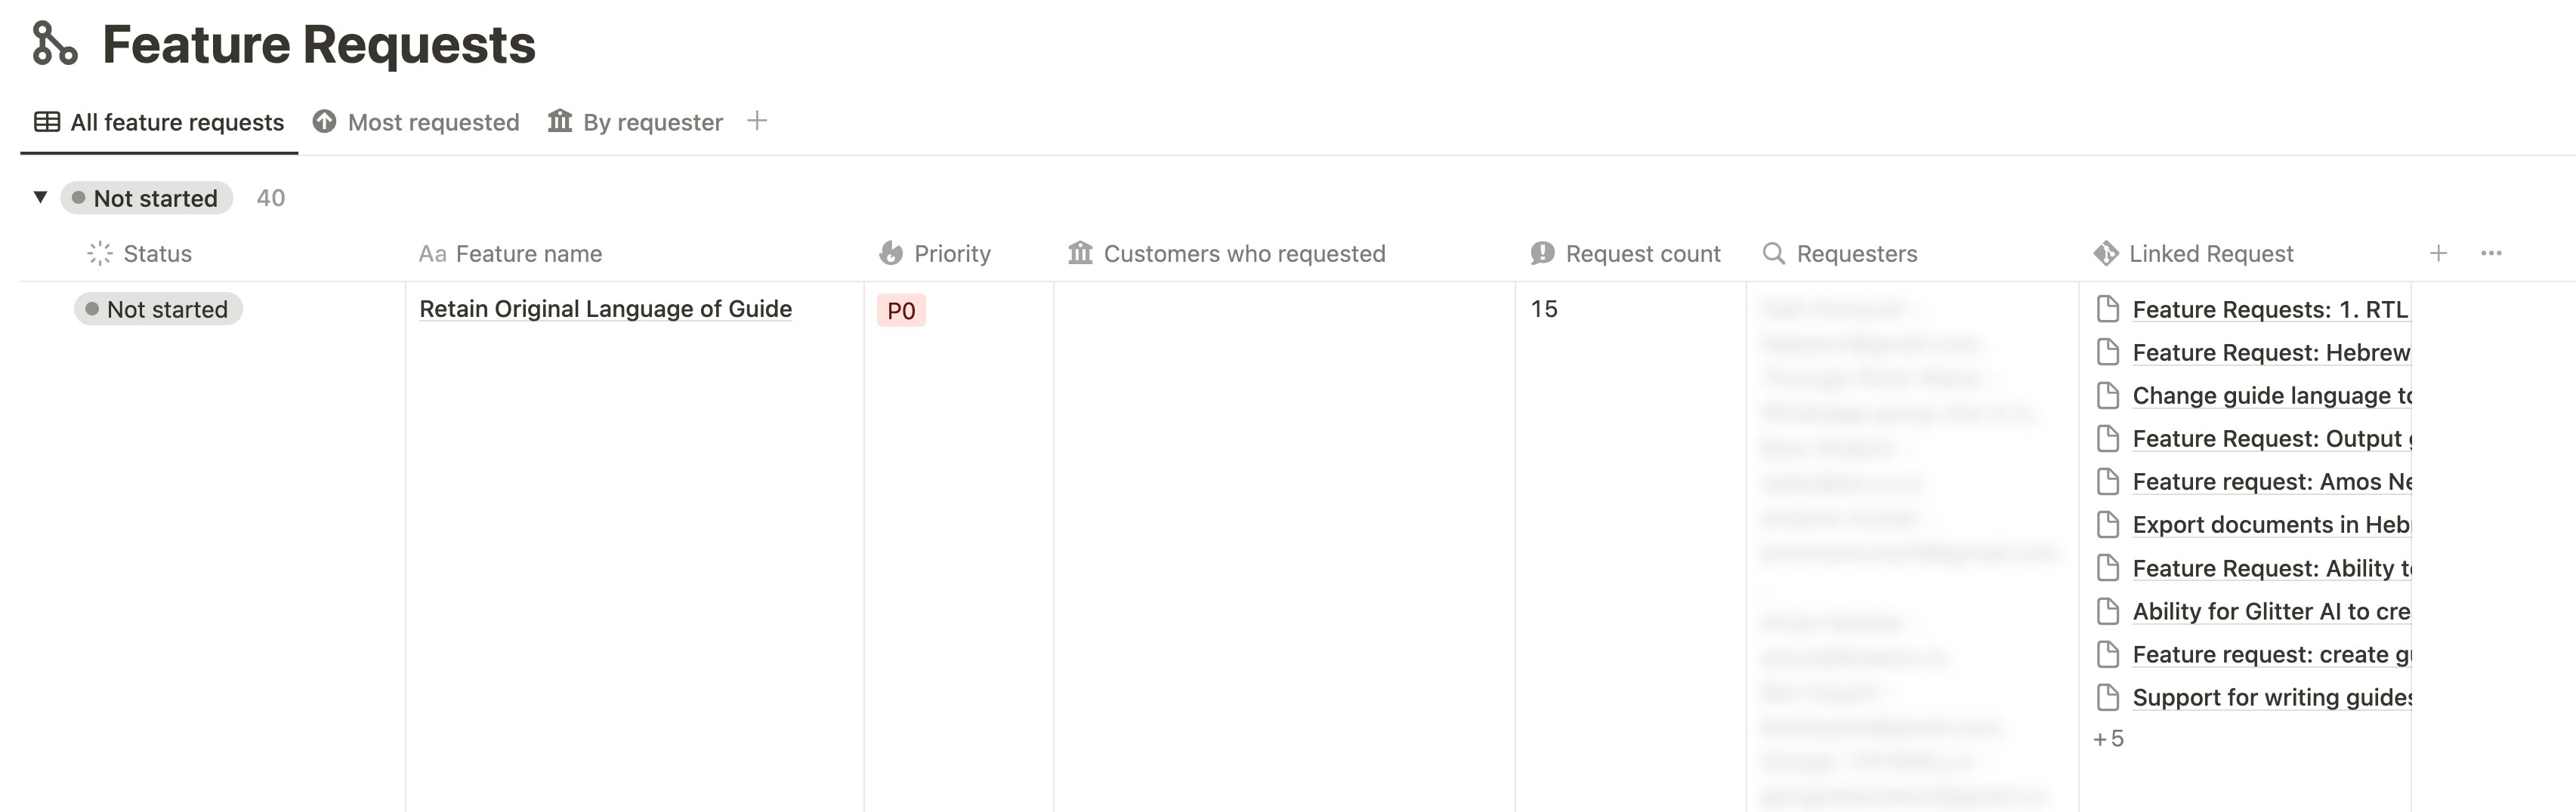2576x812 pixels.
Task: Open the table options via the ellipsis menu
Action: click(x=2490, y=253)
